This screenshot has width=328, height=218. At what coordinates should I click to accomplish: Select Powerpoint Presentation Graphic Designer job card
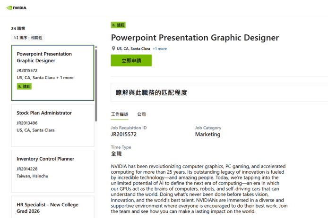pyautogui.click(x=53, y=73)
